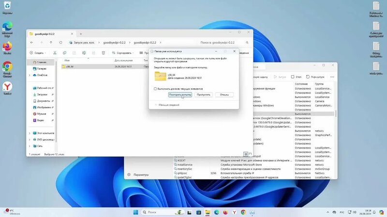Click the Rename icon in Explorer toolbar
The height and width of the screenshot is (217, 387).
(84, 53)
